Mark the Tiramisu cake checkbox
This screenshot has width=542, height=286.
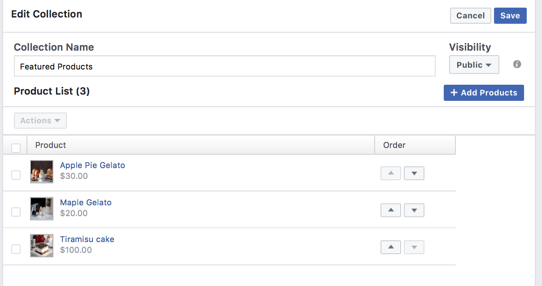pos(16,249)
